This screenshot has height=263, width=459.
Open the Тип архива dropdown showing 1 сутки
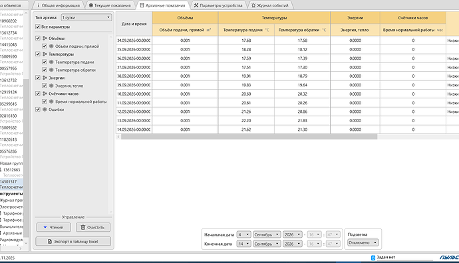click(86, 17)
